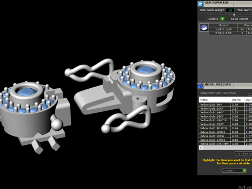Select the Yellow Gold:18KY R... row
Screen dimensions: 252x189
click(x=225, y=120)
